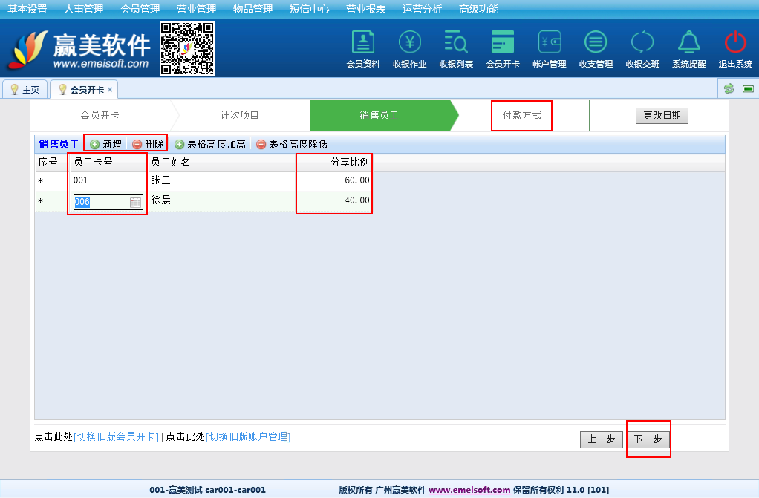Open the 营业报表 menu
The height and width of the screenshot is (498, 759).
click(x=366, y=10)
